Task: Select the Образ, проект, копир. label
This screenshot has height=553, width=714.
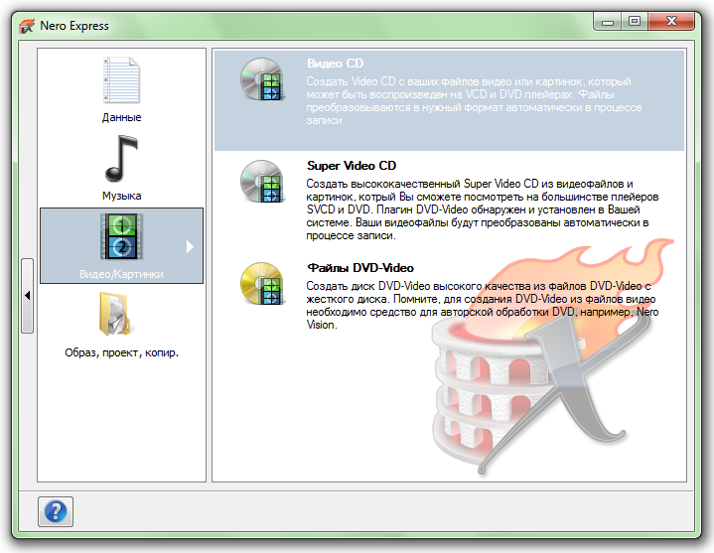Action: point(121,352)
